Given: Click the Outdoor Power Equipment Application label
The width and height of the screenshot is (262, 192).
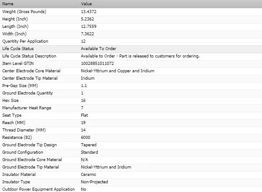Looking at the screenshot, I should tap(38, 189).
